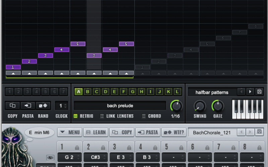The height and width of the screenshot is (167, 268).
Task: Save the halfbar patterns preset with disk icon
Action: [x=259, y=92]
